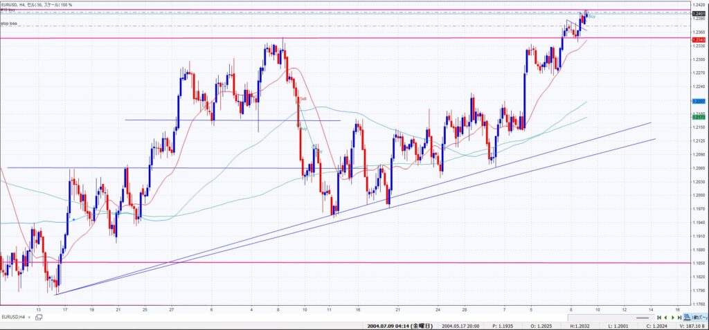Click the blue 1.2207 moving average price tag
Viewport: 709px width, 330px height.
coord(698,102)
